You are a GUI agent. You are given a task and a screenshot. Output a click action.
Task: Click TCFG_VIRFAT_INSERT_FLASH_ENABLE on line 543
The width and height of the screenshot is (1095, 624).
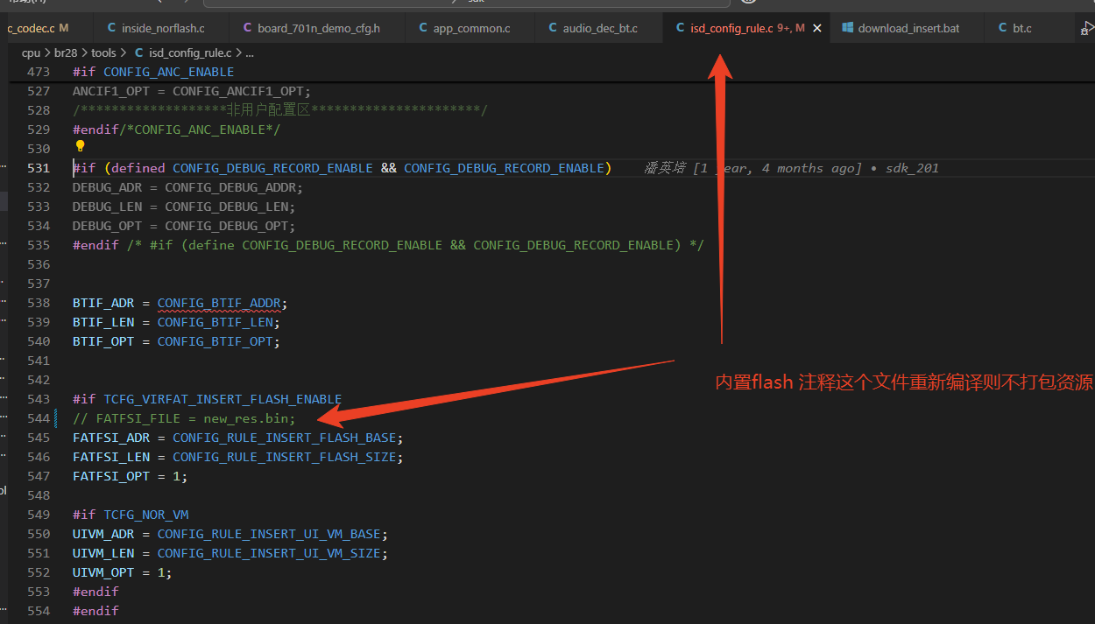(x=223, y=399)
